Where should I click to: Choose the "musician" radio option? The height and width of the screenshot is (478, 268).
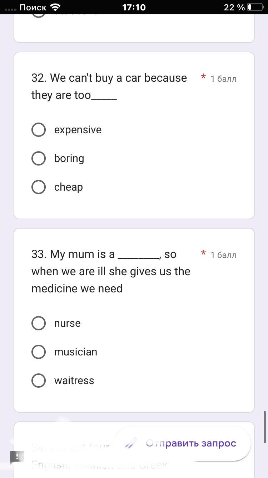pyautogui.click(x=39, y=352)
